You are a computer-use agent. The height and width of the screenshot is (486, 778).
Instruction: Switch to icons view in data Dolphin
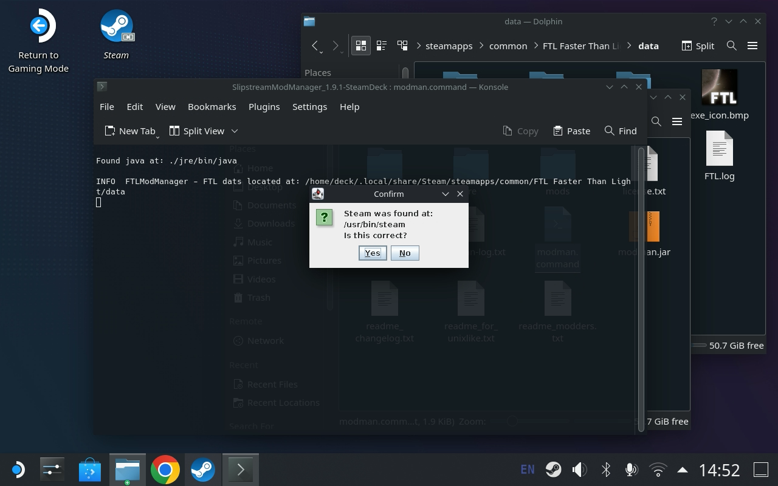360,46
